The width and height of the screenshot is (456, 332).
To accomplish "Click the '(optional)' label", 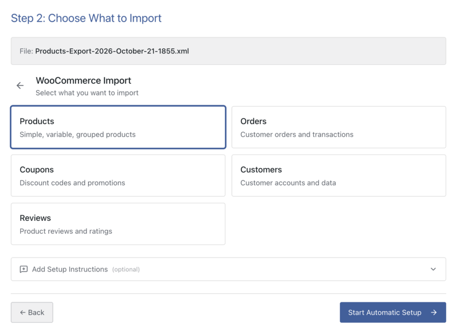I will point(126,270).
